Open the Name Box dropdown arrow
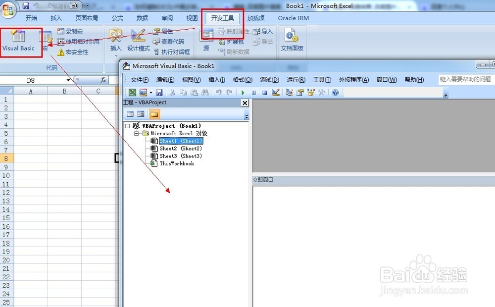The image size is (495, 307). click(68, 80)
